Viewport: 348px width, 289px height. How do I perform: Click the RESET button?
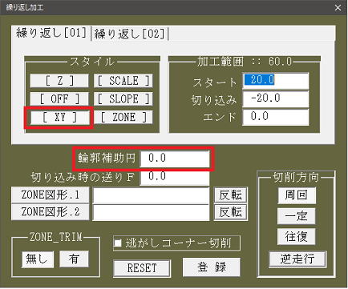[142, 268]
